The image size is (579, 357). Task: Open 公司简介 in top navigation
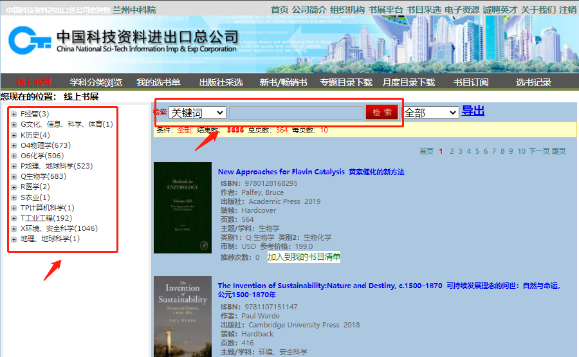click(309, 10)
